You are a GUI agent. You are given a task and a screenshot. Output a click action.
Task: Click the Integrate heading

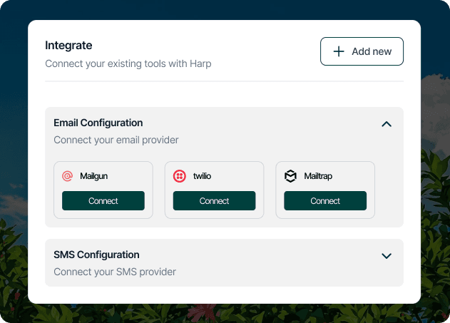[68, 46]
